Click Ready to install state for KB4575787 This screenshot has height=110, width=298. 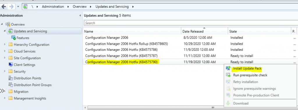click(242, 56)
